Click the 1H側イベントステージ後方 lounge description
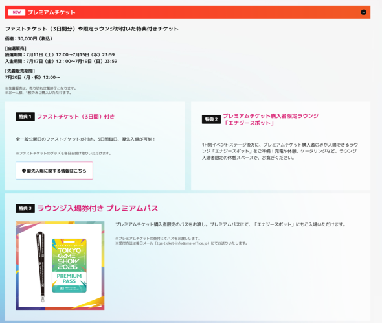This screenshot has height=323, width=382. 280,151
